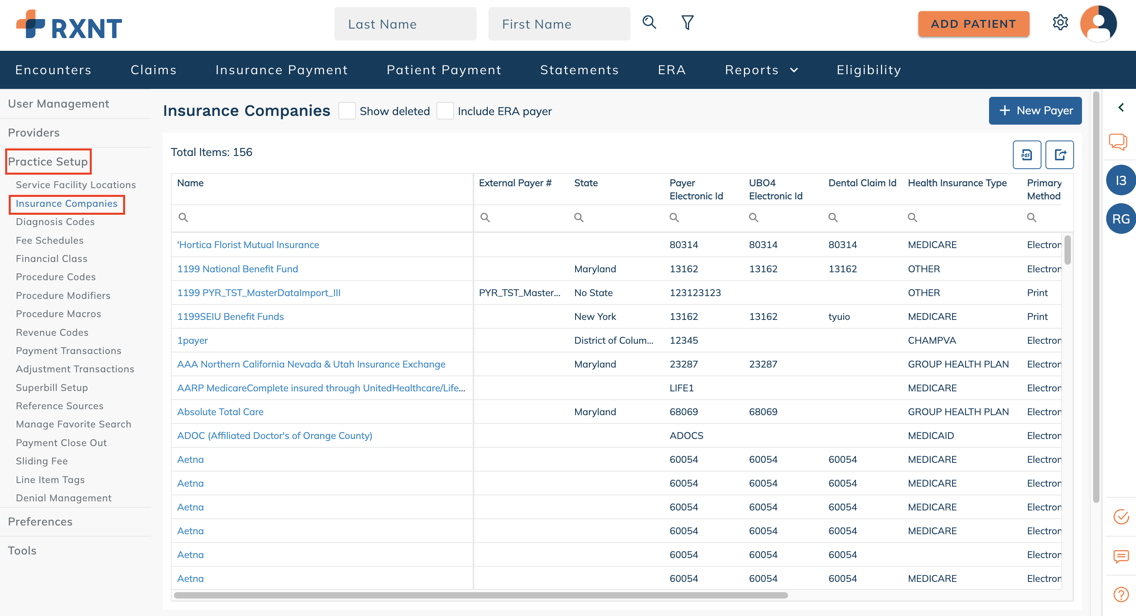Click the State column filter search icon
Viewport: 1136px width, 616px height.
tap(579, 217)
